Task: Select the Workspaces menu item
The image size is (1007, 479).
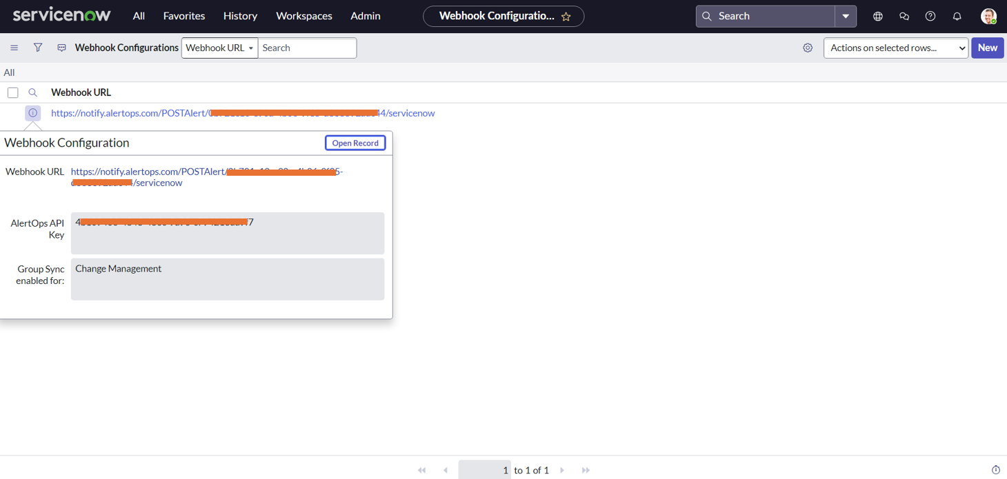Action: 303,15
